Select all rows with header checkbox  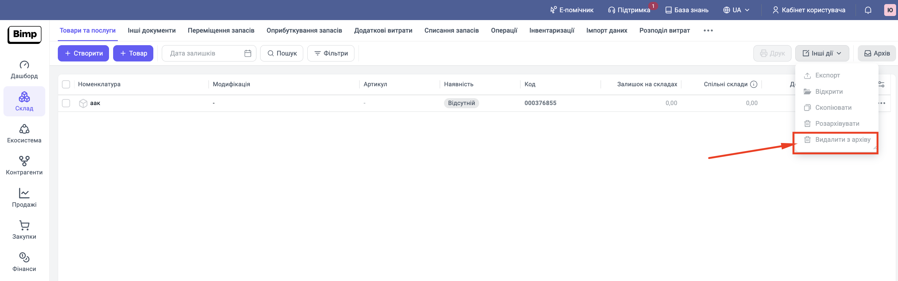[66, 84]
